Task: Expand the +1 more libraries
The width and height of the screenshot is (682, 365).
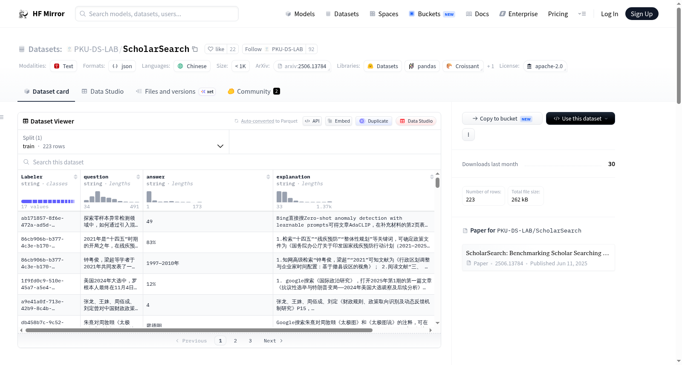Action: click(x=491, y=66)
